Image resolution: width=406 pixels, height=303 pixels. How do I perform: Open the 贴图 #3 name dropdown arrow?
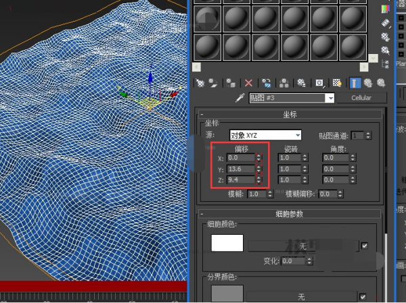[x=331, y=98]
